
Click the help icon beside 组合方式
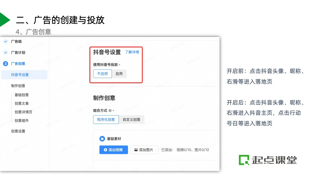click(x=110, y=110)
